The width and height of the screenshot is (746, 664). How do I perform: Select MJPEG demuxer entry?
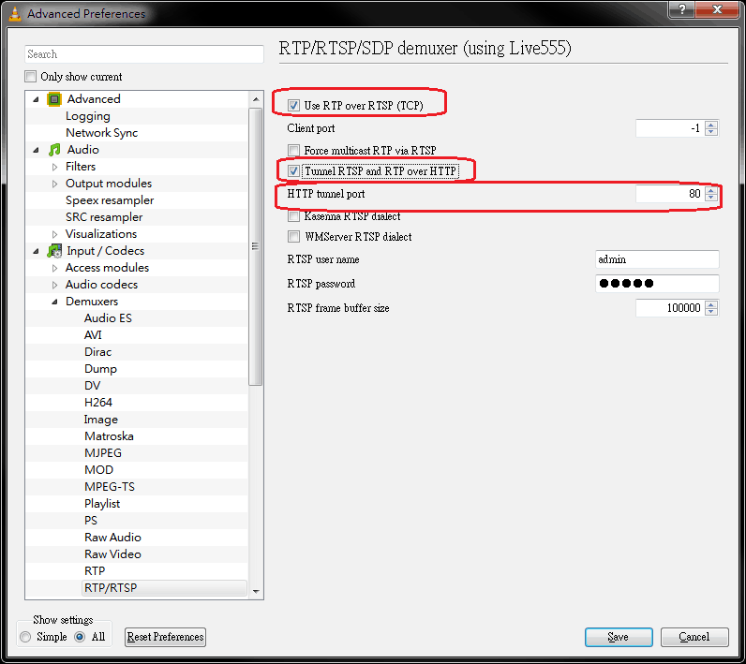pyautogui.click(x=103, y=453)
